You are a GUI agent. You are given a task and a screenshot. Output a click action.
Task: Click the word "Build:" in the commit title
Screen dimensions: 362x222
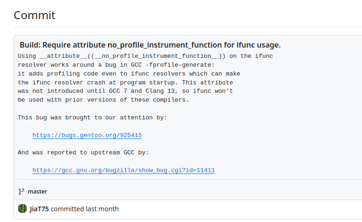coord(30,45)
